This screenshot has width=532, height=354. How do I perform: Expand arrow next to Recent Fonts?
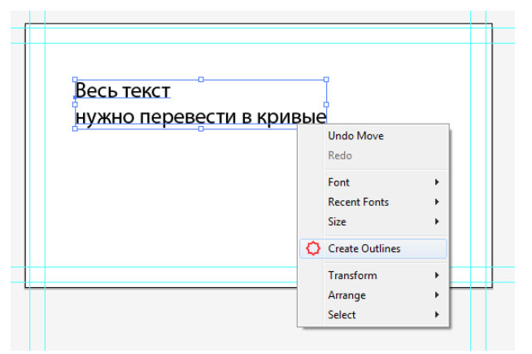[437, 203]
